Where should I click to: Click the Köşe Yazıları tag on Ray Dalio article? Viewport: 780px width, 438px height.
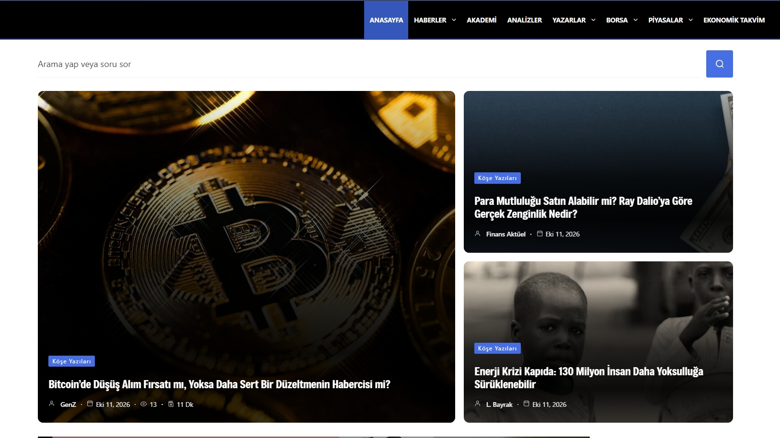coord(497,178)
